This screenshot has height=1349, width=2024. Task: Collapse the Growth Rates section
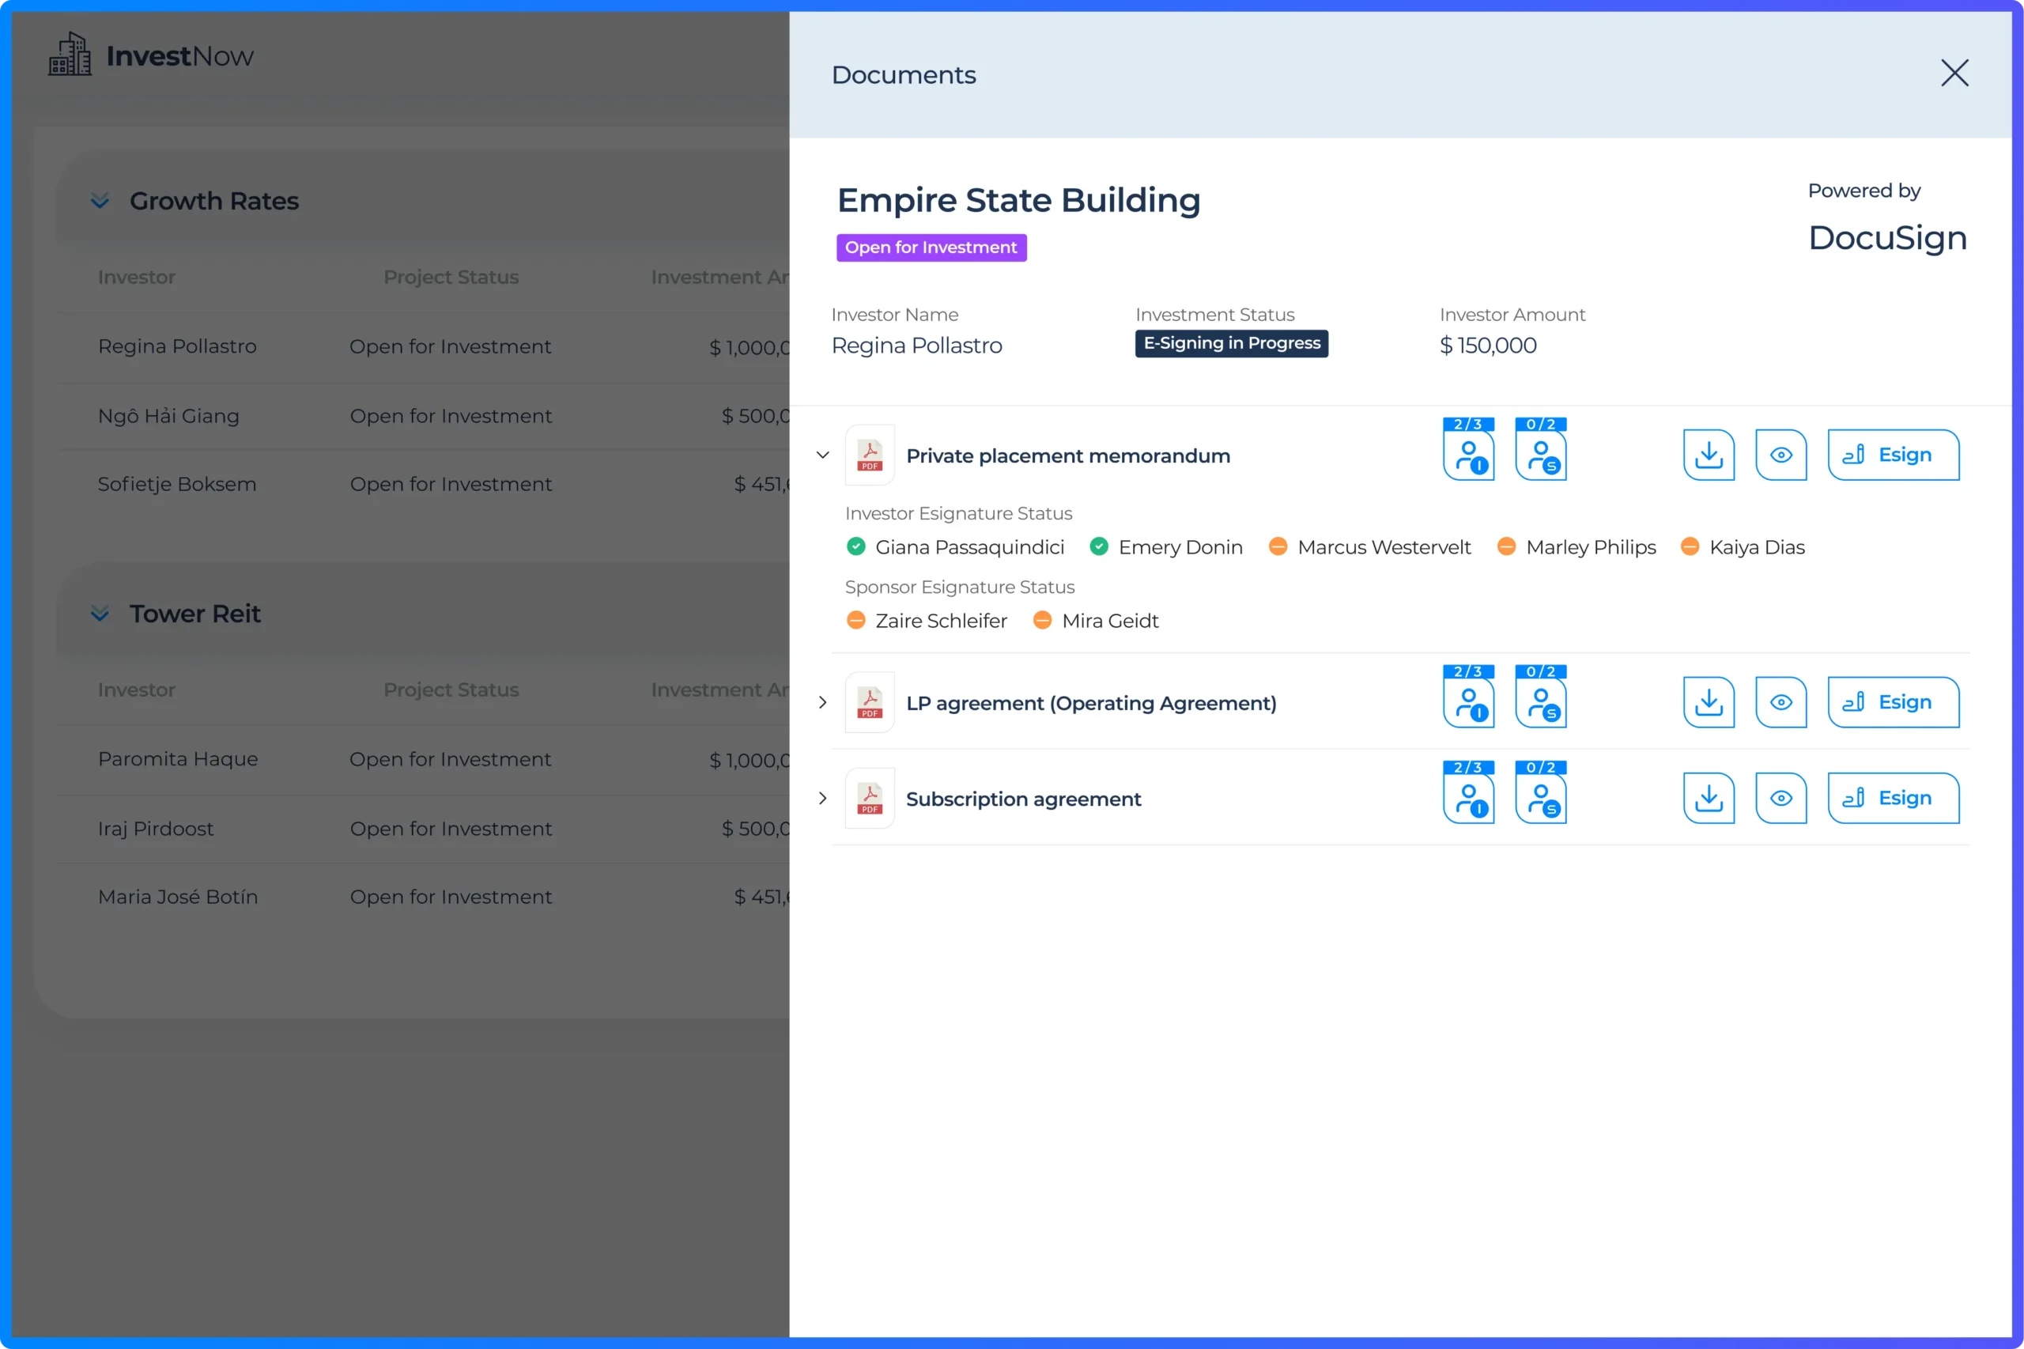point(100,202)
